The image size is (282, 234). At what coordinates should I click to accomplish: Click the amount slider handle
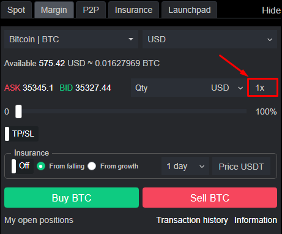[18, 111]
